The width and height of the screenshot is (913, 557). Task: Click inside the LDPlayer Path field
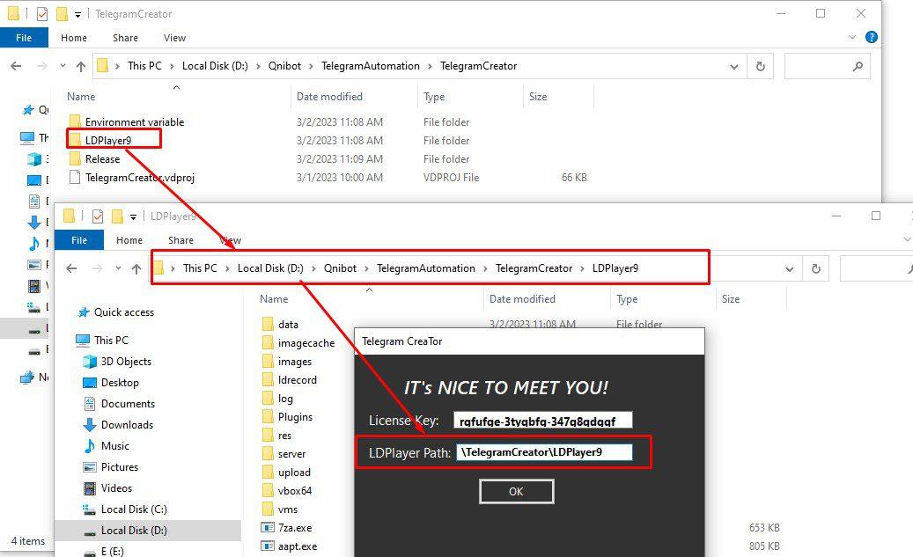click(544, 452)
